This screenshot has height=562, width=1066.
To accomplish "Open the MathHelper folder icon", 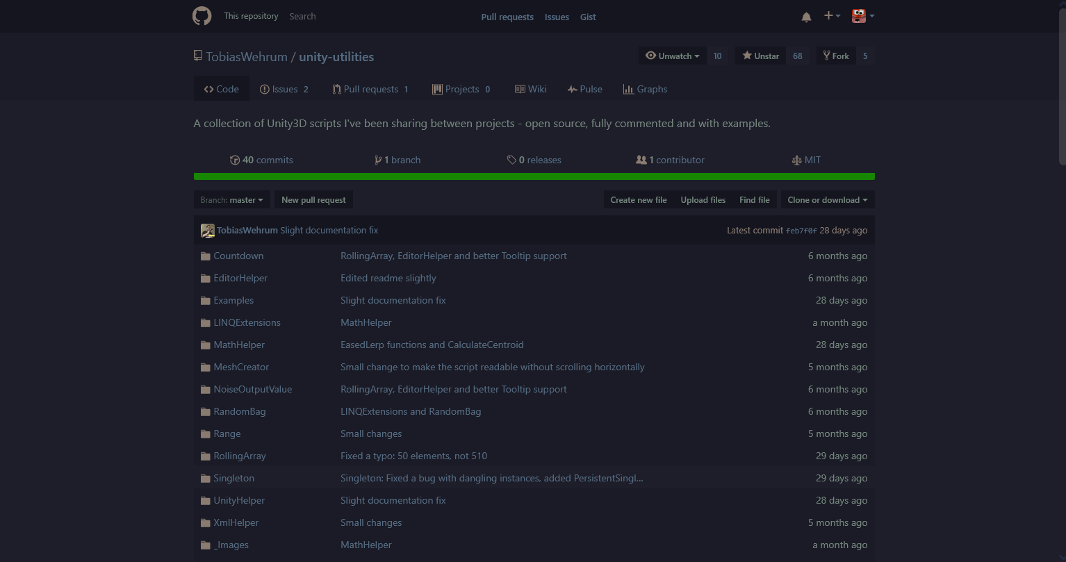I will 206,345.
